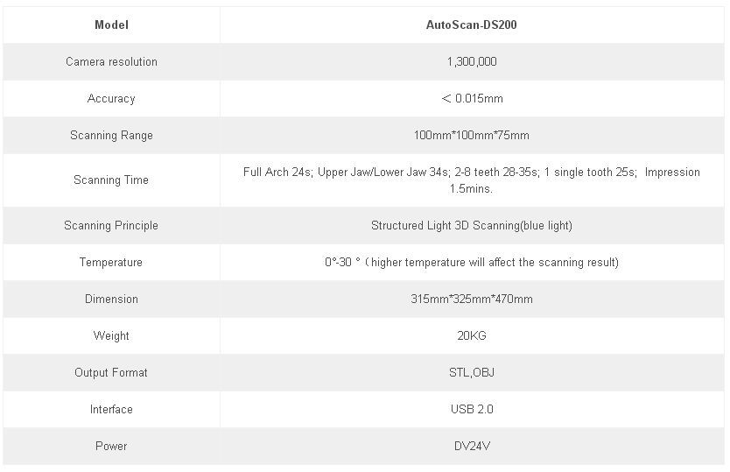Click the 100mm*100mm*75mm range value
Viewport: 730px width, 472px height.
pos(471,135)
